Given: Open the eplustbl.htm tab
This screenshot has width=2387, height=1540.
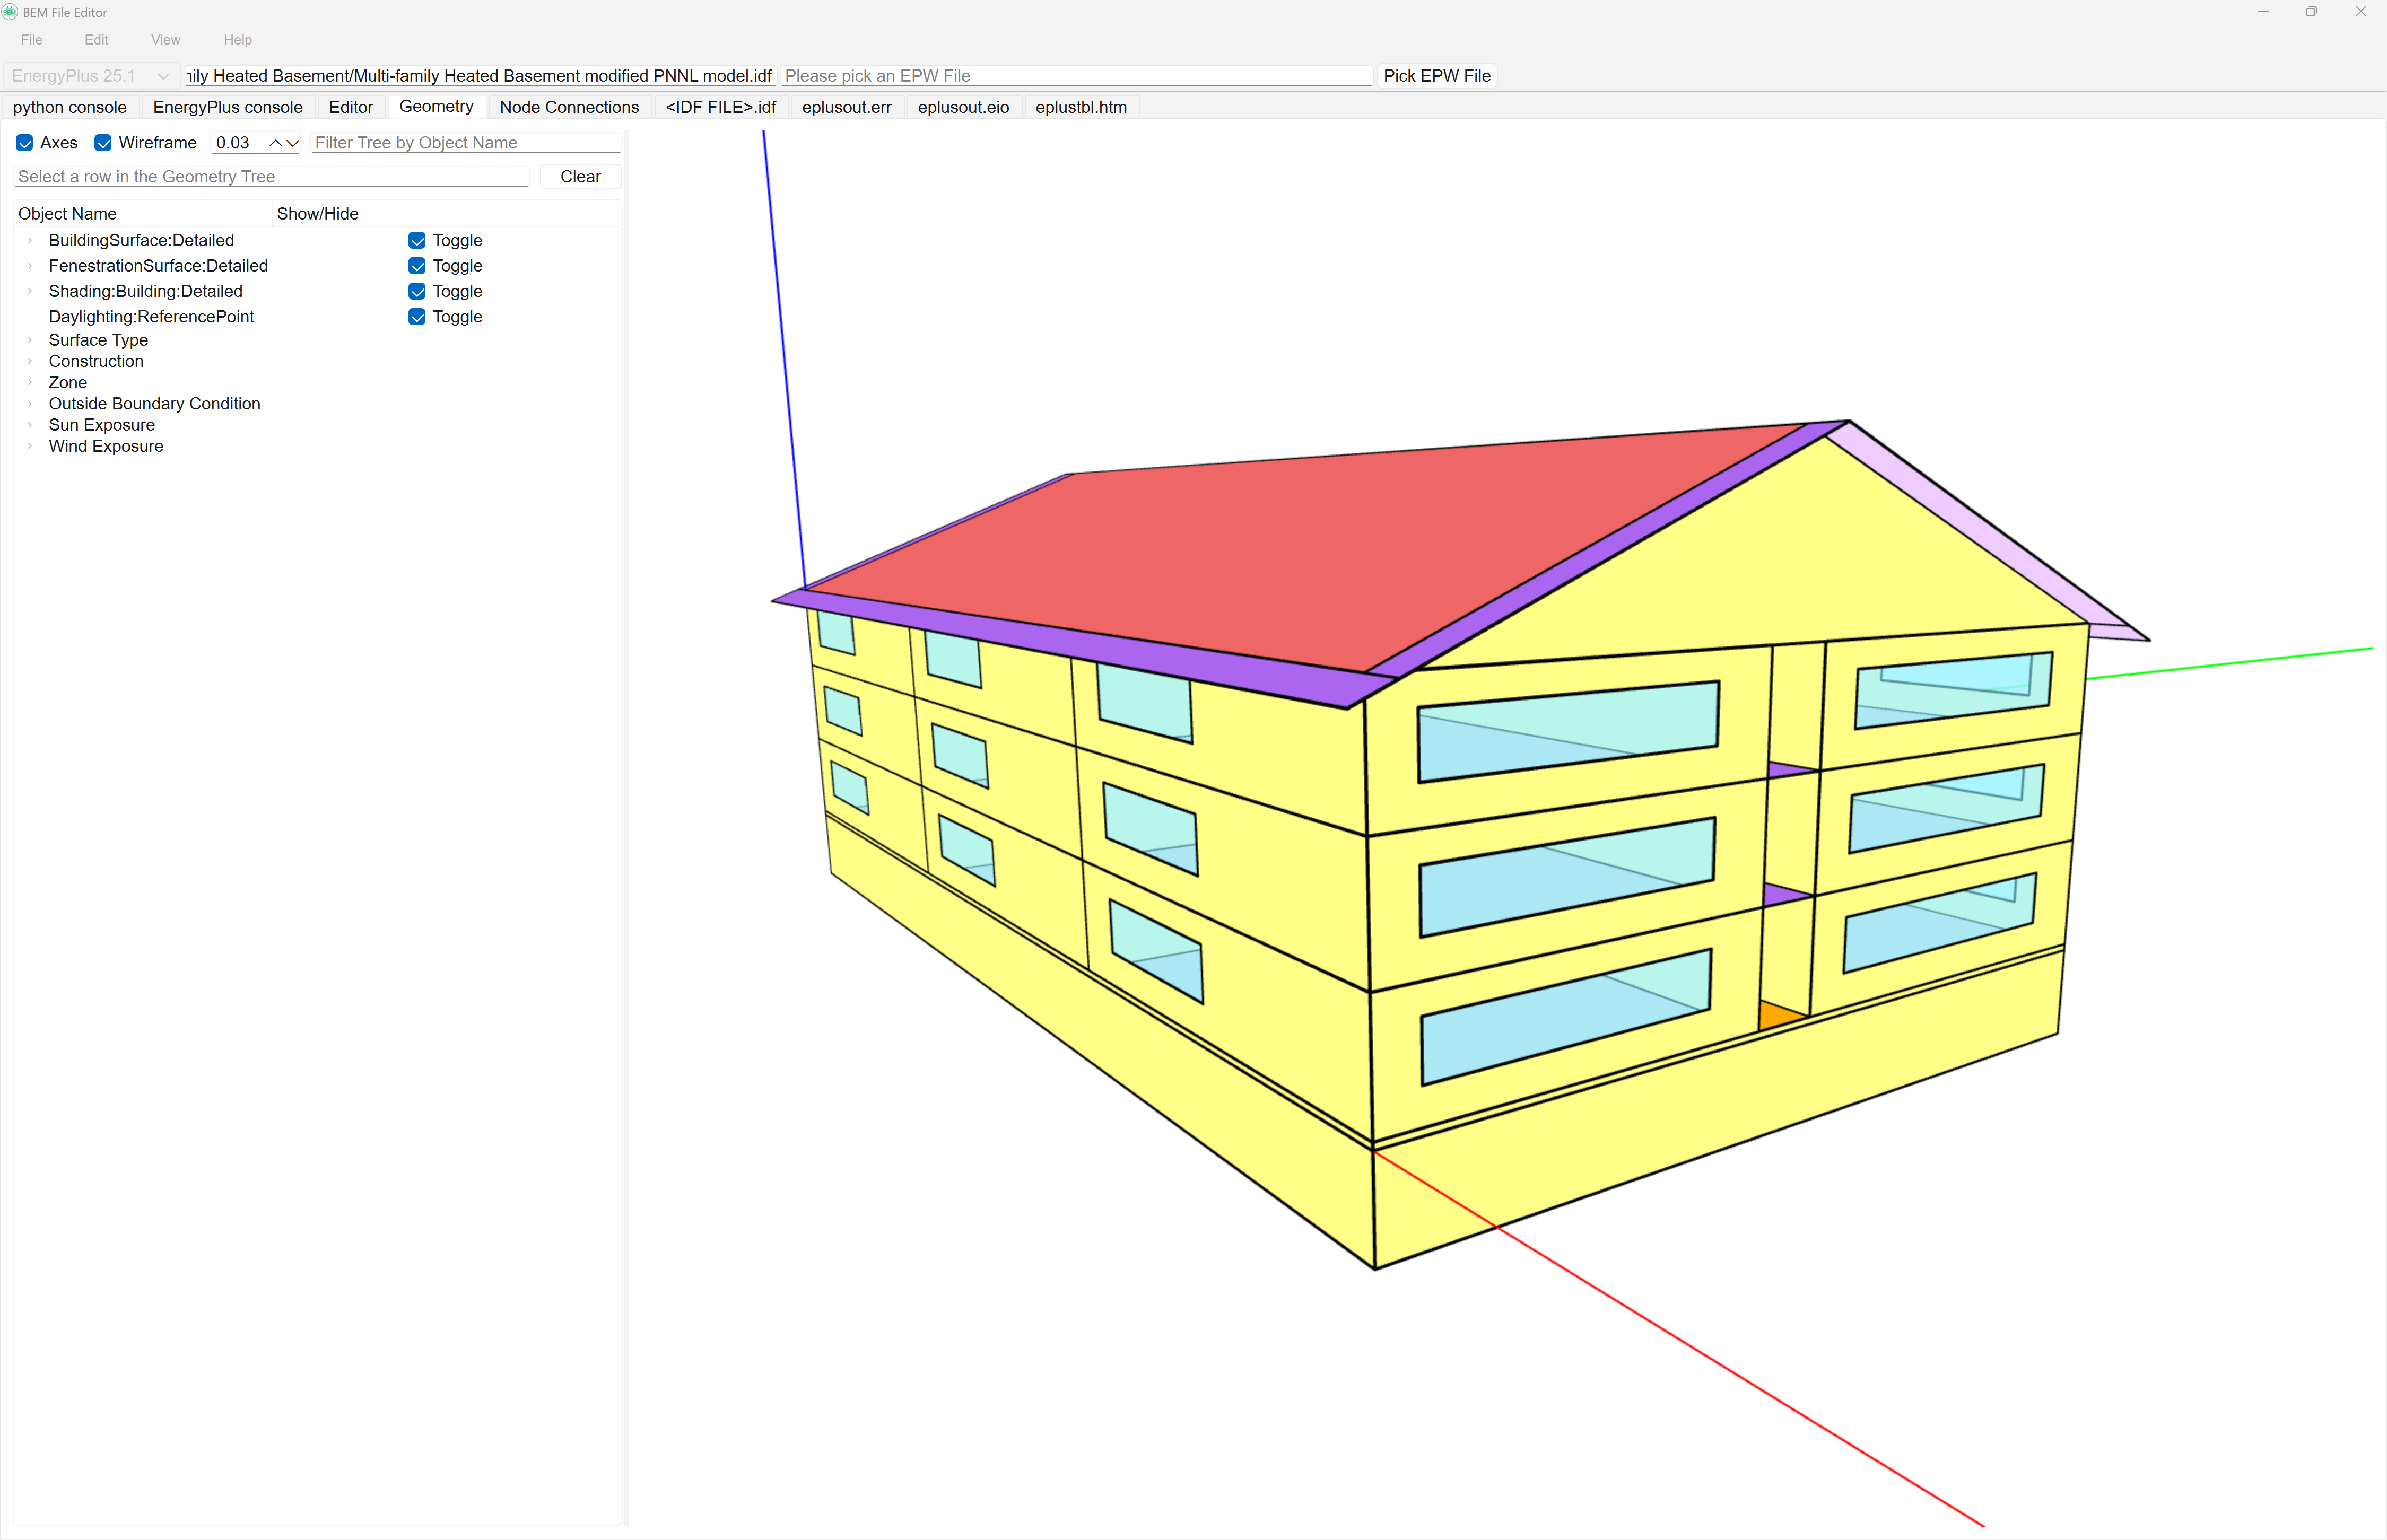Looking at the screenshot, I should point(1081,107).
